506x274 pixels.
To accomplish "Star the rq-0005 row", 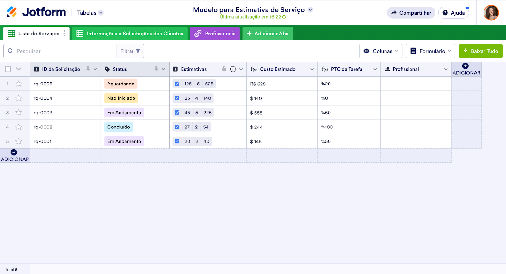I will click(19, 84).
